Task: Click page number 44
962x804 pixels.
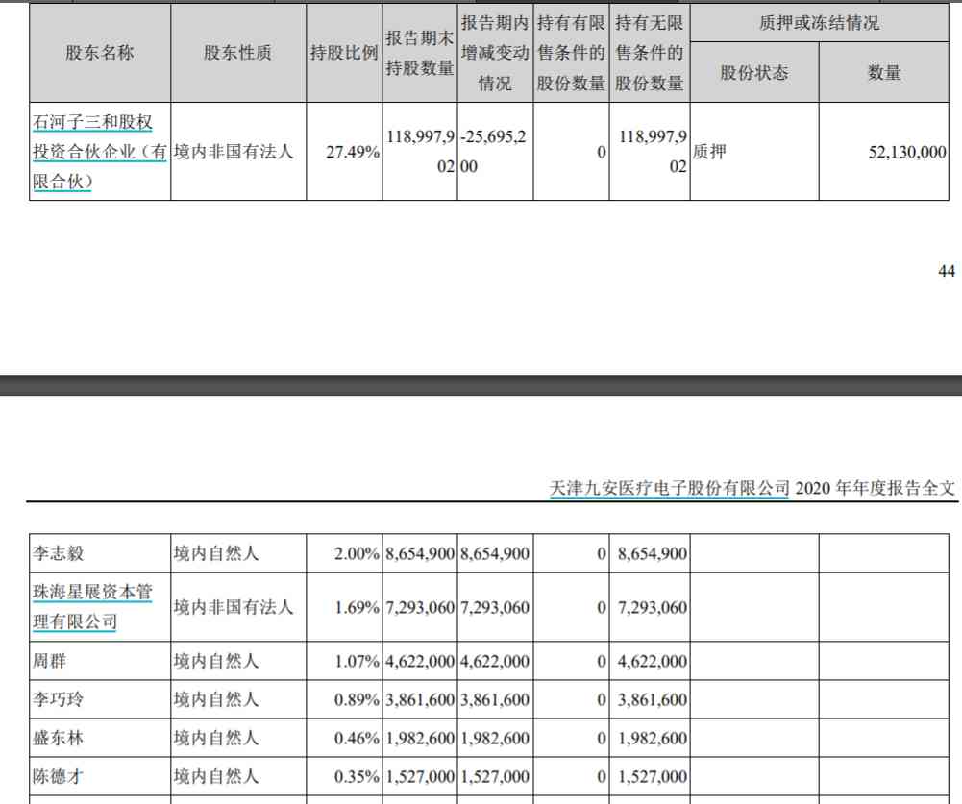Action: coord(947,271)
